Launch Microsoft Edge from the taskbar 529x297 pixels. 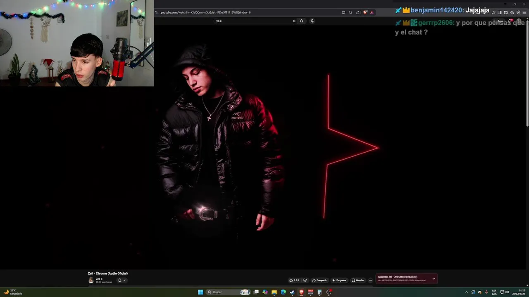tap(283, 292)
